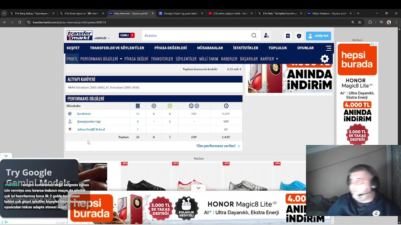Expand the PERFORMANS BİLGİLERİ dropdown arrow
The image size is (401, 225).
[121, 59]
